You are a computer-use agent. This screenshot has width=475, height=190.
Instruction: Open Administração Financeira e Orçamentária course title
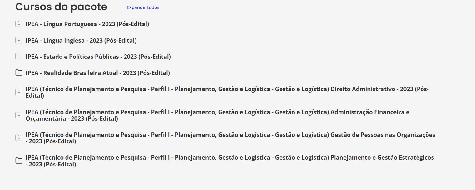click(x=217, y=112)
